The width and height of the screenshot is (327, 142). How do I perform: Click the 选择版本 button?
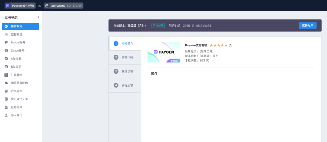pyautogui.click(x=308, y=25)
